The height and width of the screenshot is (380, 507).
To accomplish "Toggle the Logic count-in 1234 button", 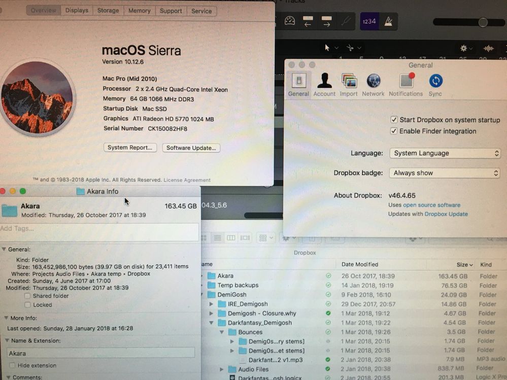I will pos(369,21).
